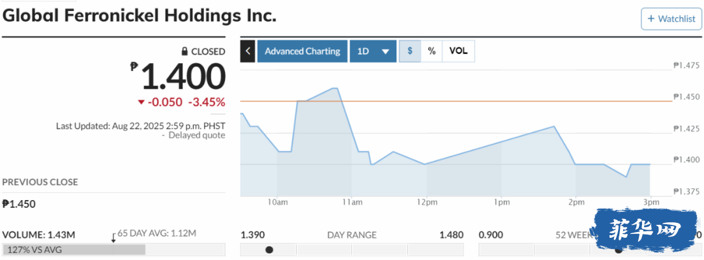Open the 1D time range dropdown
The height and width of the screenshot is (260, 704).
pos(373,51)
